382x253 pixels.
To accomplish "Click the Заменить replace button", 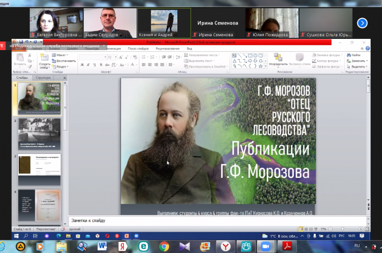I will (357, 61).
